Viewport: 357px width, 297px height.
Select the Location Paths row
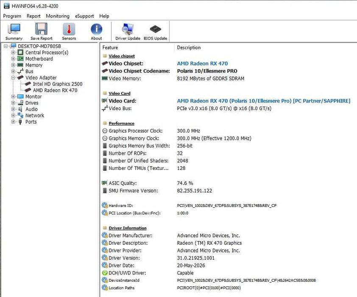pos(228,288)
